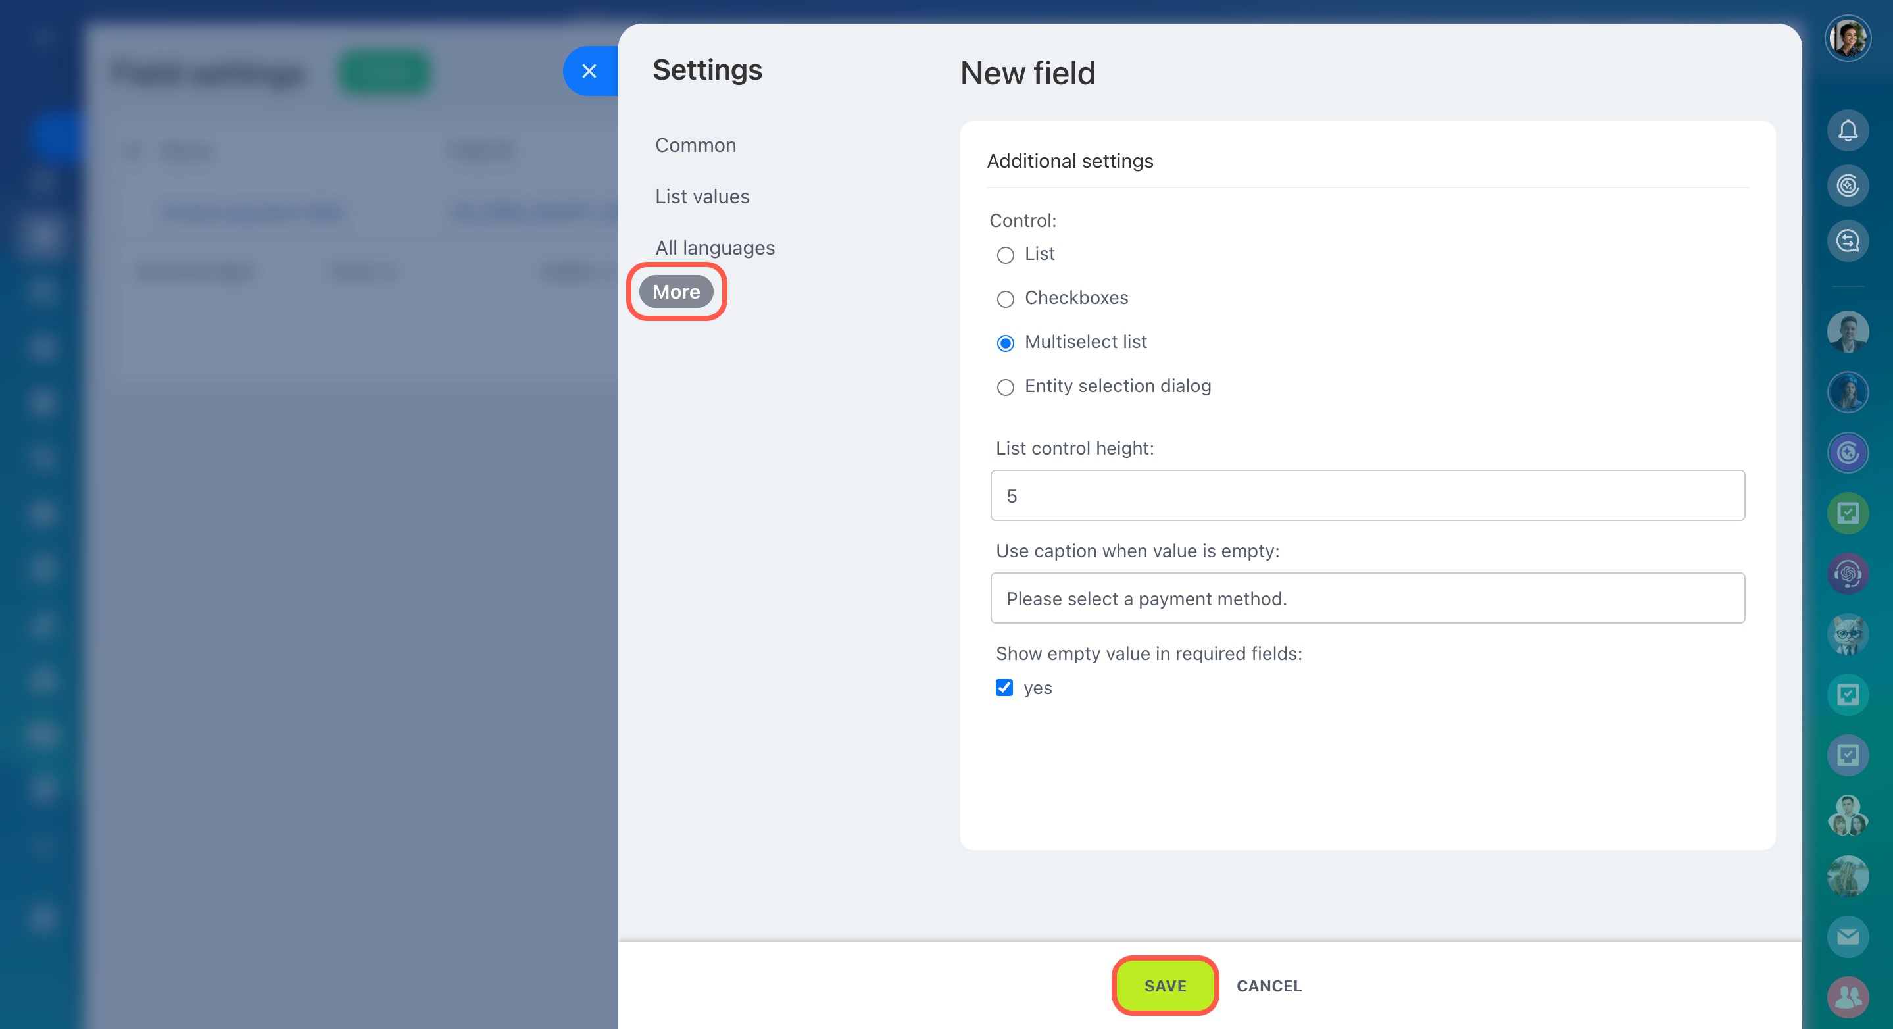
Task: Uncheck the 'yes' show empty value checkbox
Action: pos(1004,688)
